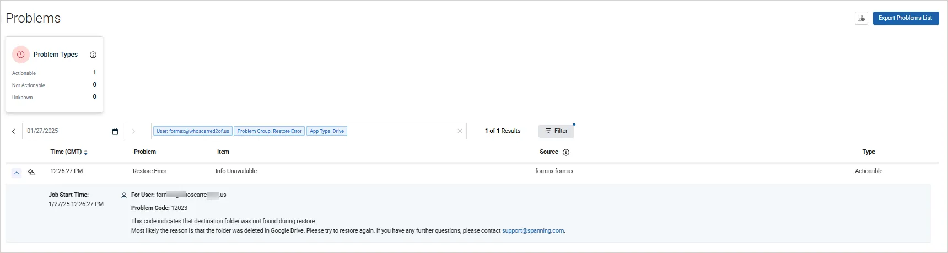The height and width of the screenshot is (253, 948).
Task: Open the report icon beside Export Problems List
Action: (x=861, y=18)
